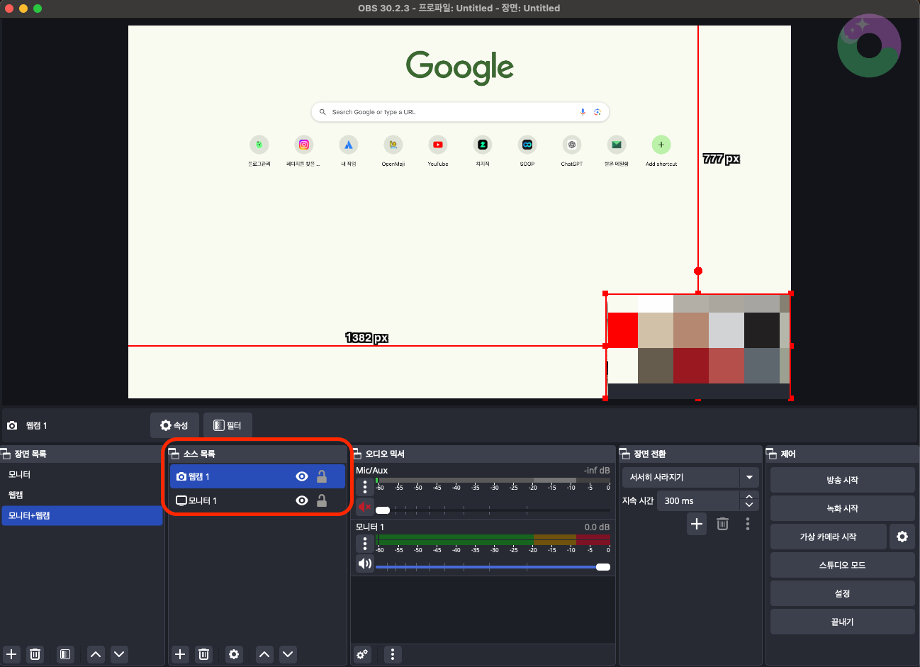Open source properties gear icon in sources toolbar
920x667 pixels.
click(234, 654)
